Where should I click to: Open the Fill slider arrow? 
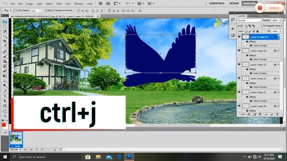point(281,31)
